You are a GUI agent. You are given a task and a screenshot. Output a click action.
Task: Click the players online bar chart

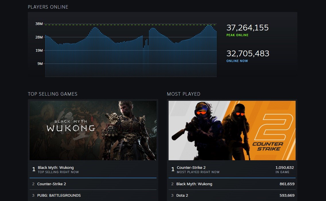pyautogui.click(x=131, y=51)
